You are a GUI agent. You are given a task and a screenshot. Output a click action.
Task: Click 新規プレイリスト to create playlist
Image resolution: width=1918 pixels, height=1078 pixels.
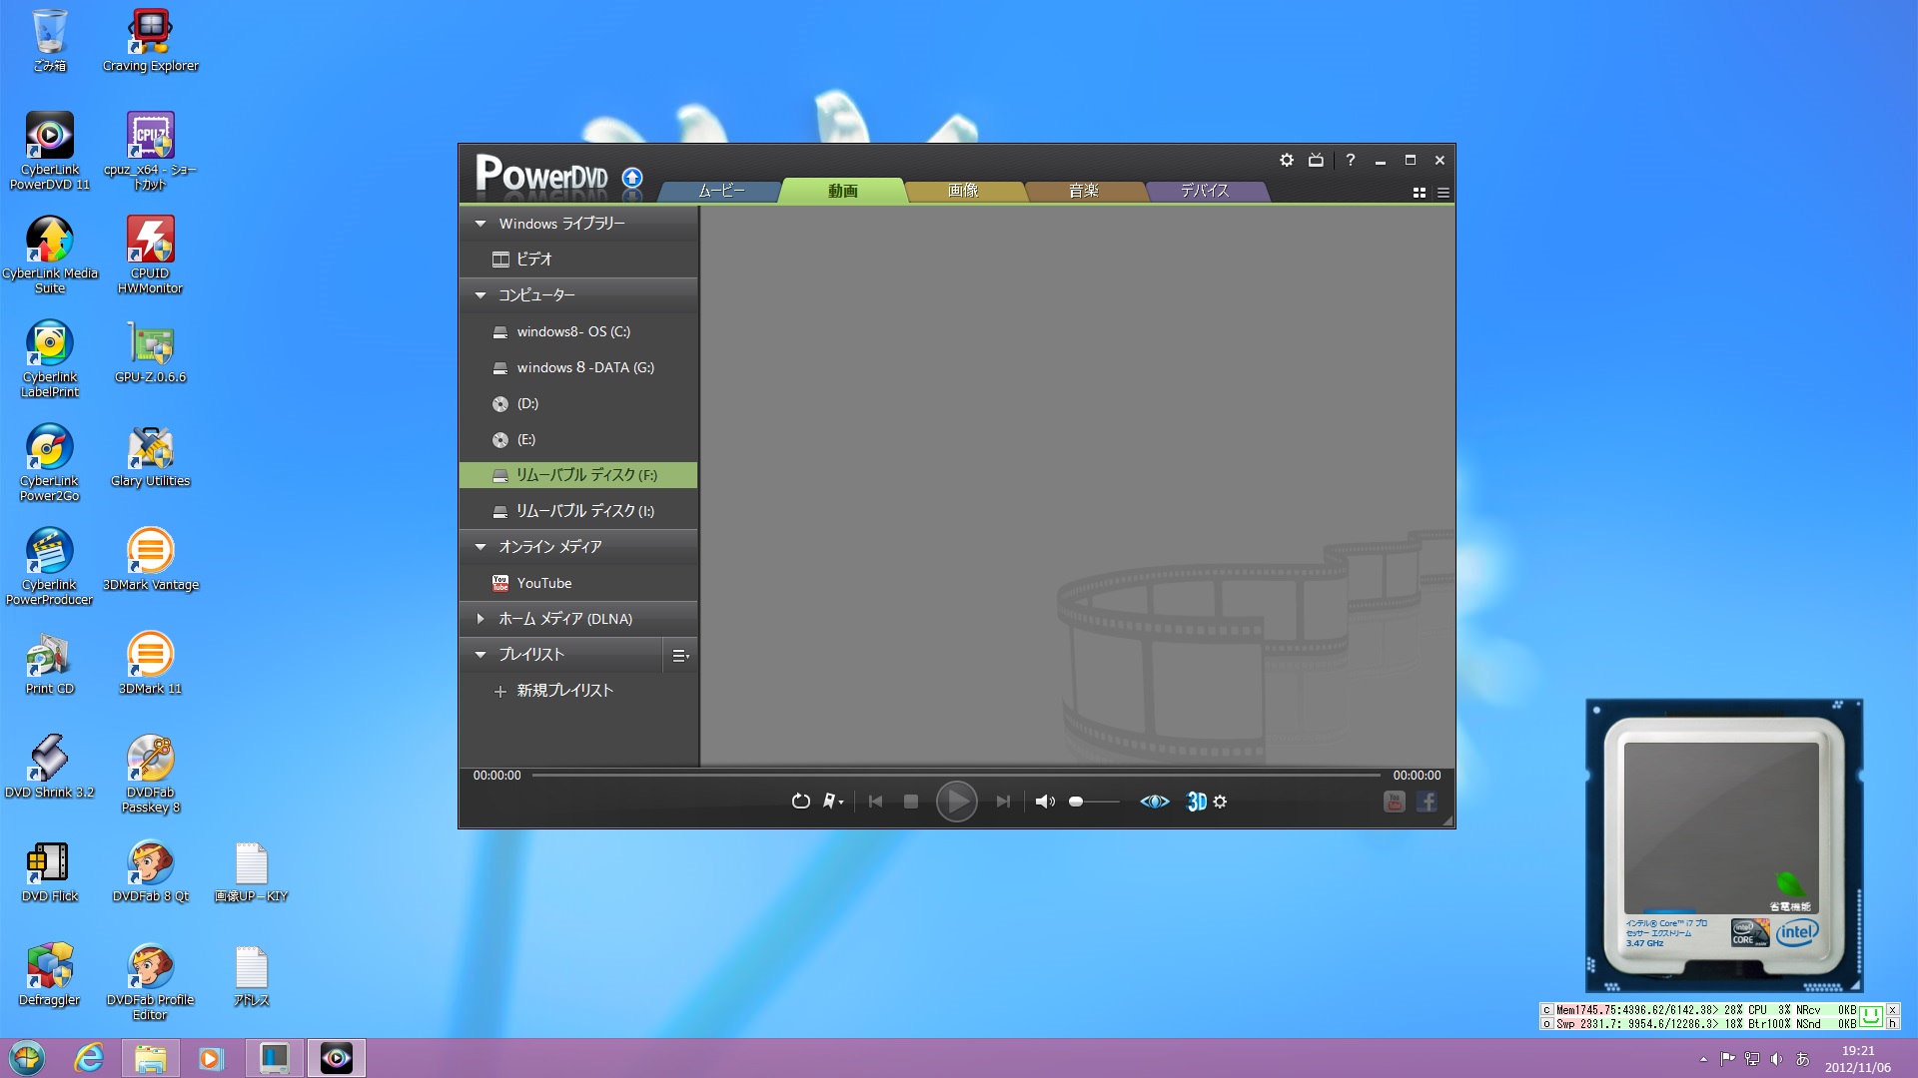[x=564, y=691]
